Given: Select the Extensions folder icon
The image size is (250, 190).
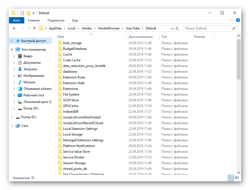Looking at the screenshot, I should pyautogui.click(x=60, y=89).
